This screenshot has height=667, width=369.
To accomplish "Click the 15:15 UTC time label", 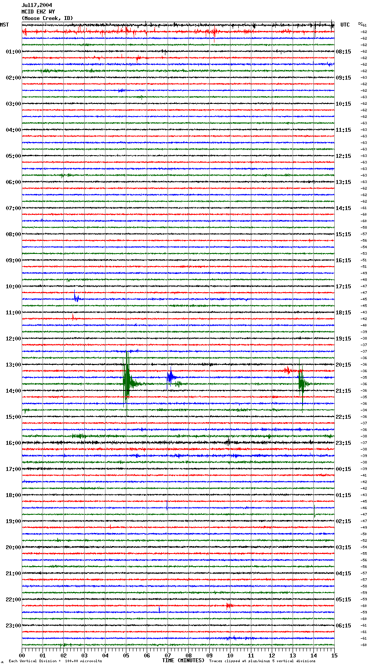I will click(x=343, y=234).
